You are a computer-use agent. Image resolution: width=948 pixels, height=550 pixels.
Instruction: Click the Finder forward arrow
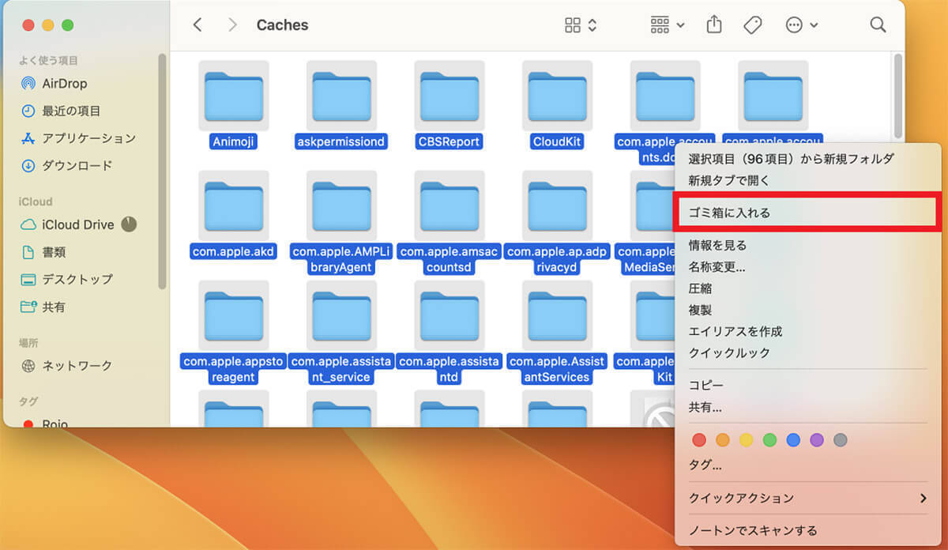pos(232,25)
